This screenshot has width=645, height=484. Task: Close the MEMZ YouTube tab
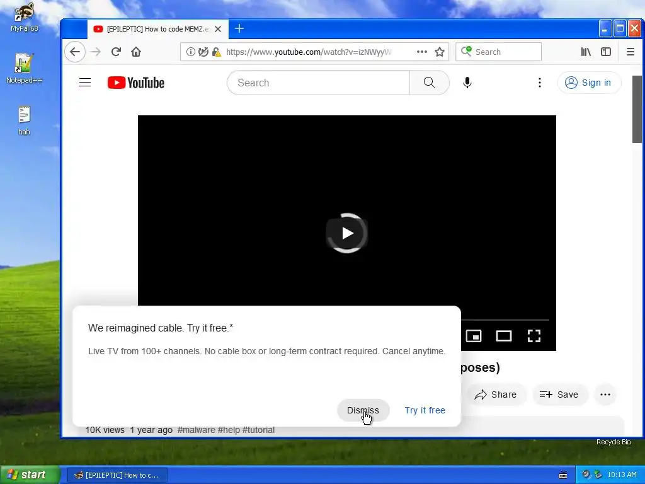click(218, 29)
